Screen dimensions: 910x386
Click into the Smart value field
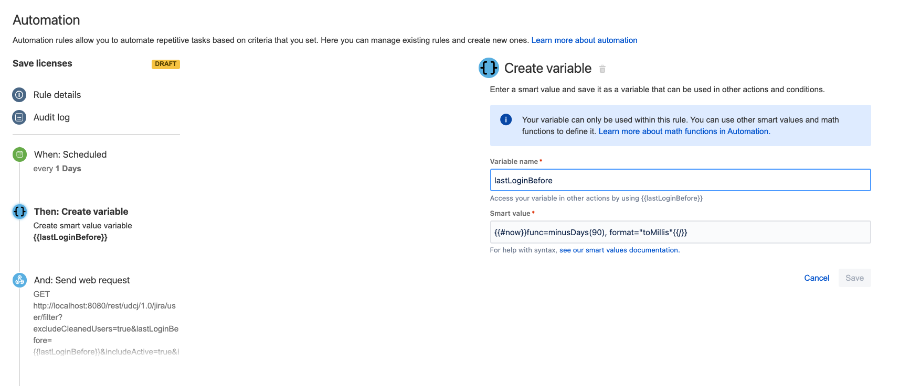680,232
